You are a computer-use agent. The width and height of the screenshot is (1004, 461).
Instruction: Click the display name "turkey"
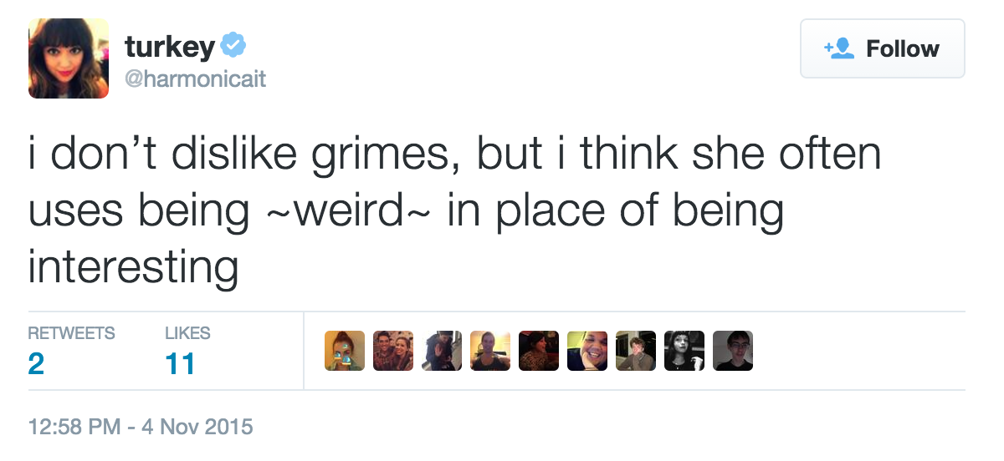pyautogui.click(x=170, y=47)
